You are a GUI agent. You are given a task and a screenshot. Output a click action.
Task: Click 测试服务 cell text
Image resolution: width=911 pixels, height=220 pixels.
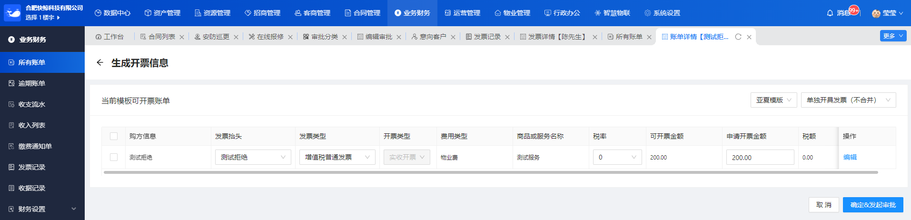528,157
